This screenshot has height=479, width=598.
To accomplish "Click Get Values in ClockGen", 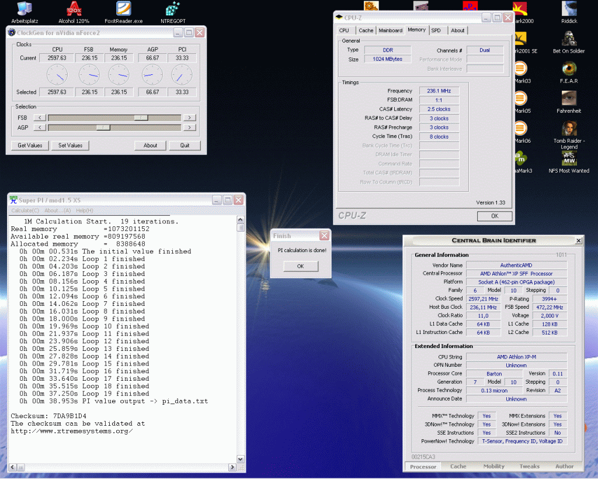I will click(x=30, y=146).
